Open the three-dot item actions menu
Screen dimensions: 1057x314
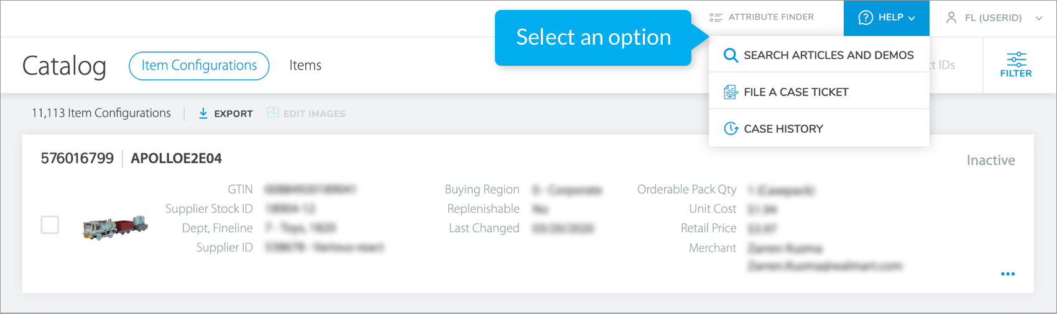tap(1008, 274)
